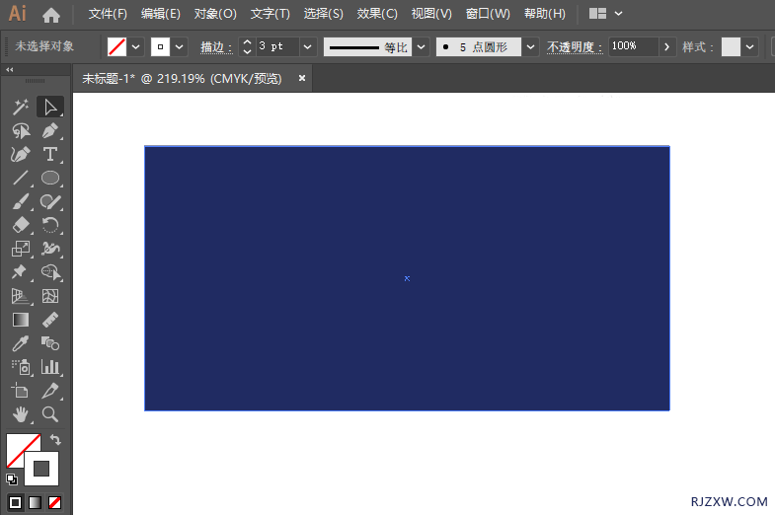Image resolution: width=775 pixels, height=515 pixels.
Task: Reset to default fill and stroke
Action: 12,478
